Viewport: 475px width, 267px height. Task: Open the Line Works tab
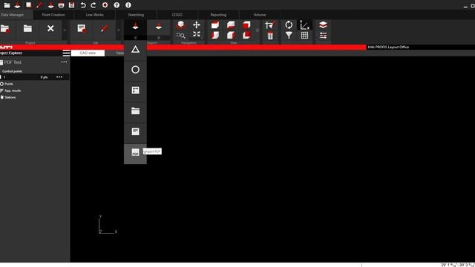point(94,15)
